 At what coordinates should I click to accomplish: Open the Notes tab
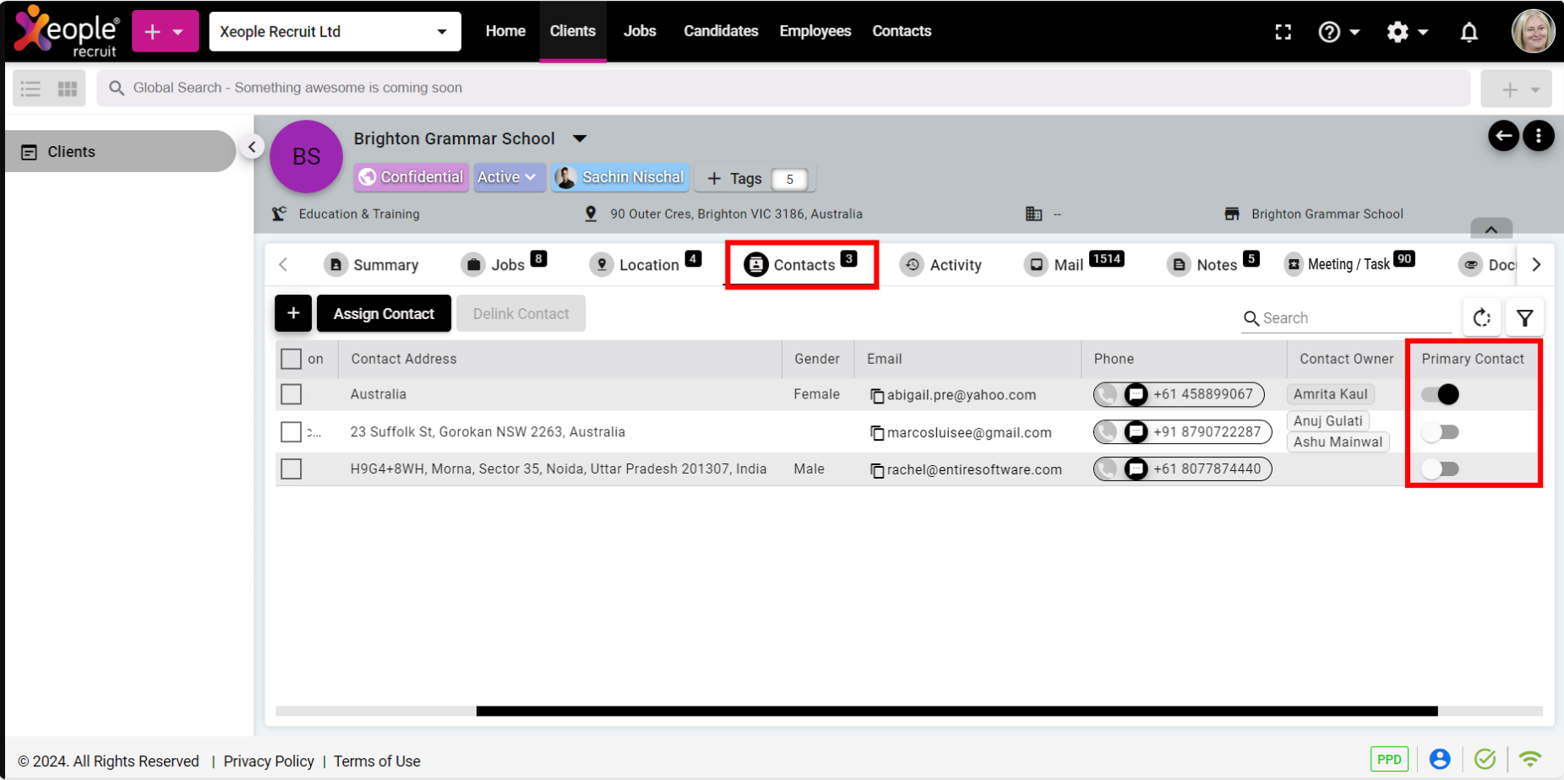click(x=1213, y=264)
